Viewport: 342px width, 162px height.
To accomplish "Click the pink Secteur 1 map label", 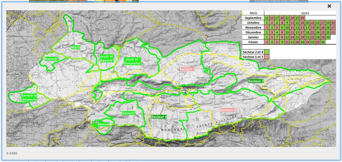I will click(187, 69).
